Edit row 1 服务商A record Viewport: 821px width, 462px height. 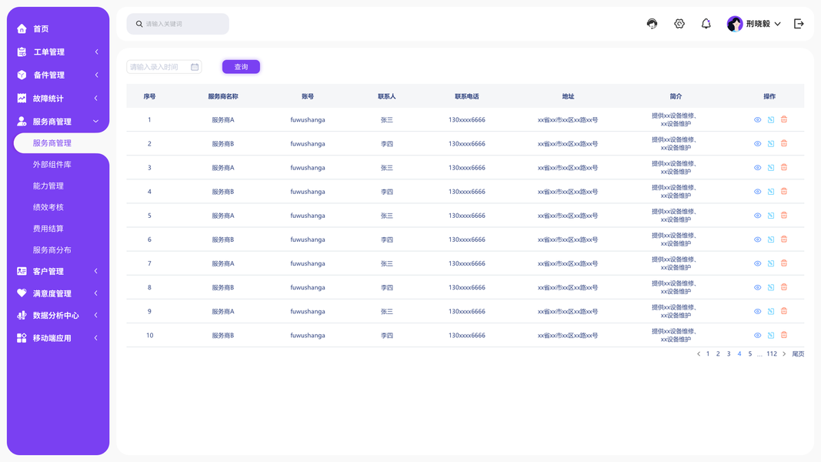(771, 120)
